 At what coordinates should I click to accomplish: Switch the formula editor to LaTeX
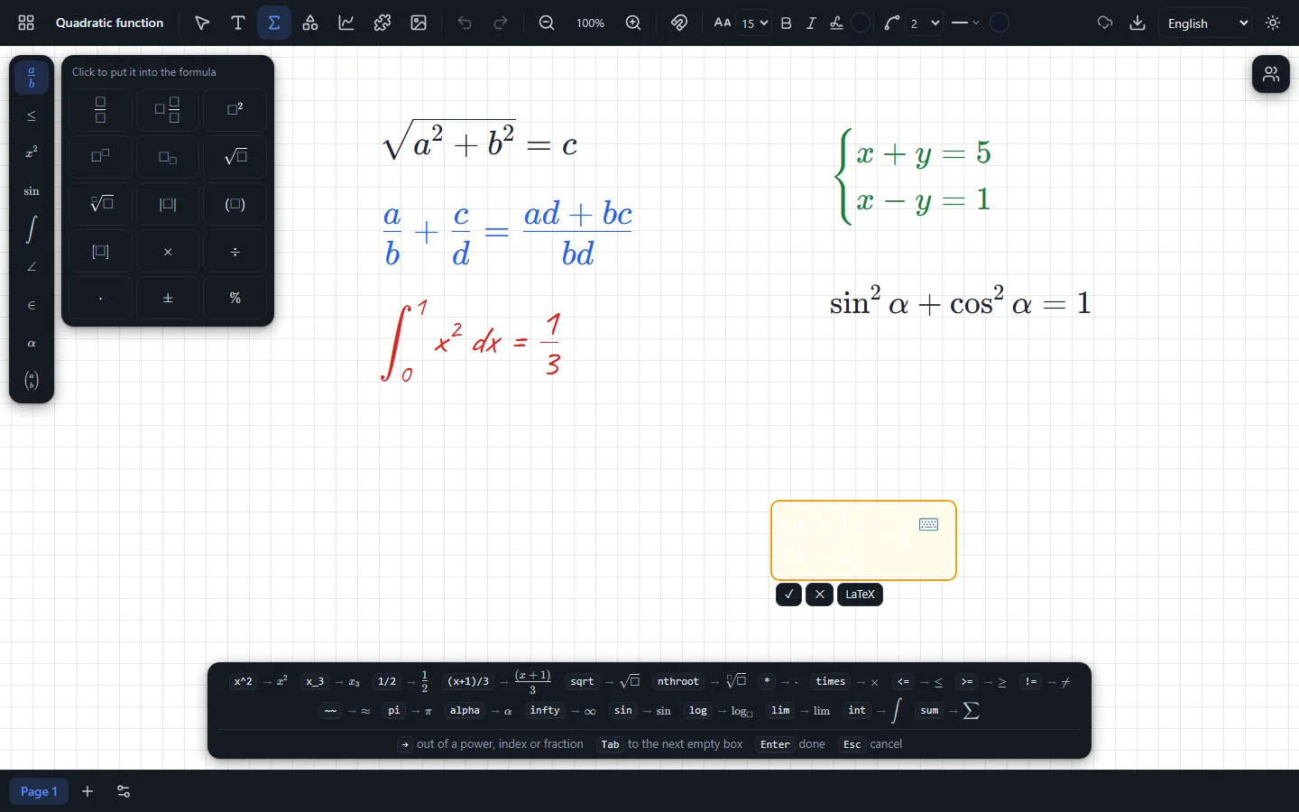pyautogui.click(x=860, y=595)
